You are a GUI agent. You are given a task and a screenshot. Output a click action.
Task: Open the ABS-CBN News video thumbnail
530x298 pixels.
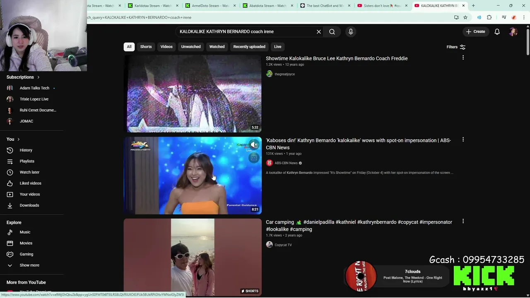(193, 175)
